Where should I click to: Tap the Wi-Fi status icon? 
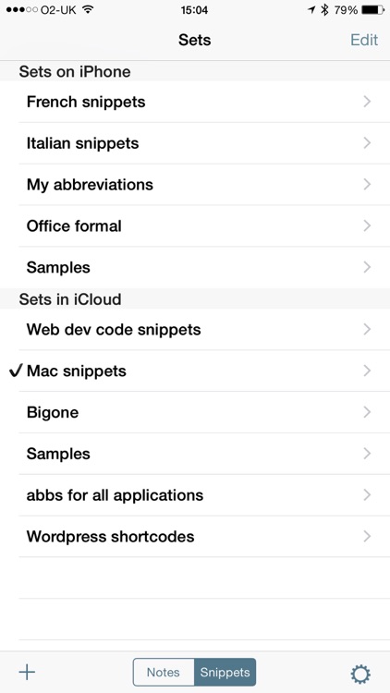tap(89, 10)
